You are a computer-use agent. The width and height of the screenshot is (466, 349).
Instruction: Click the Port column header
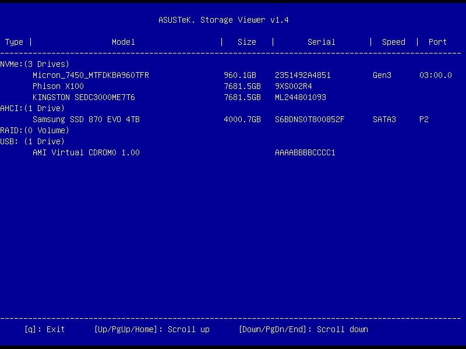coord(437,42)
